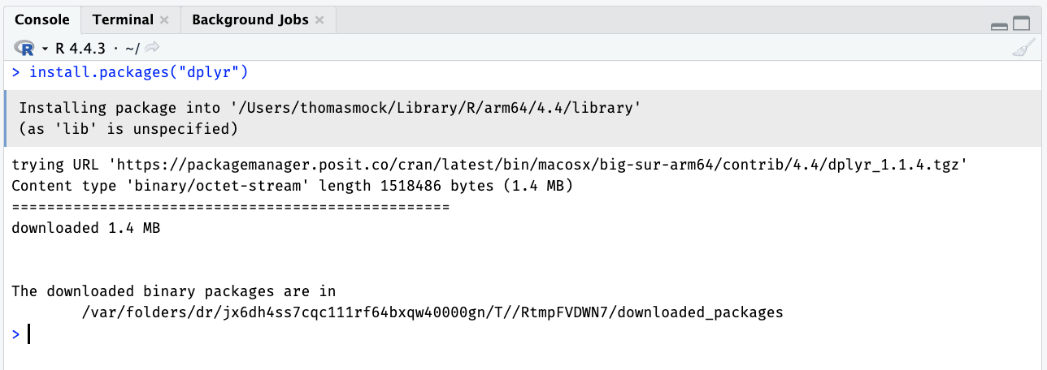This screenshot has width=1047, height=370.
Task: Open the Terminal tab
Action: click(x=123, y=19)
